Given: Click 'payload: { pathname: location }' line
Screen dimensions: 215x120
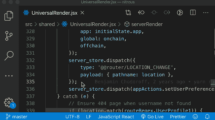Looking at the screenshot, I should 127,75.
